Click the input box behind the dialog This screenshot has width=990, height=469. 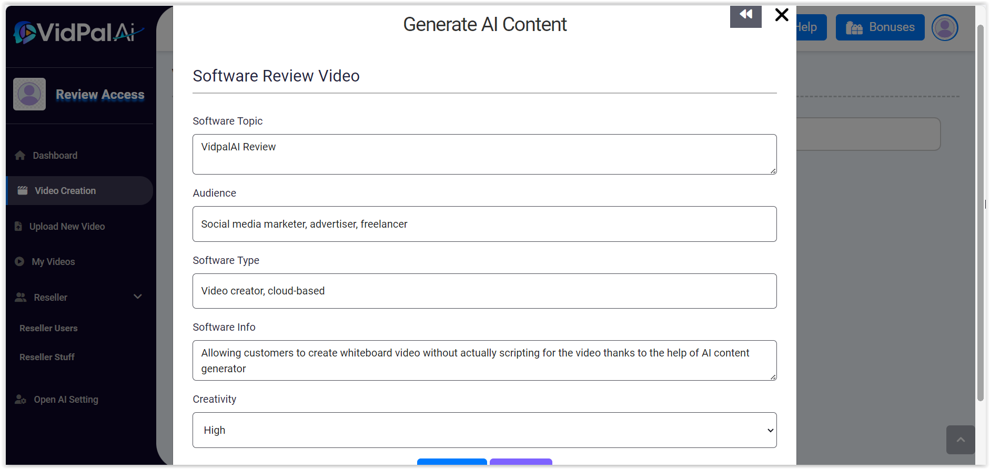[868, 134]
